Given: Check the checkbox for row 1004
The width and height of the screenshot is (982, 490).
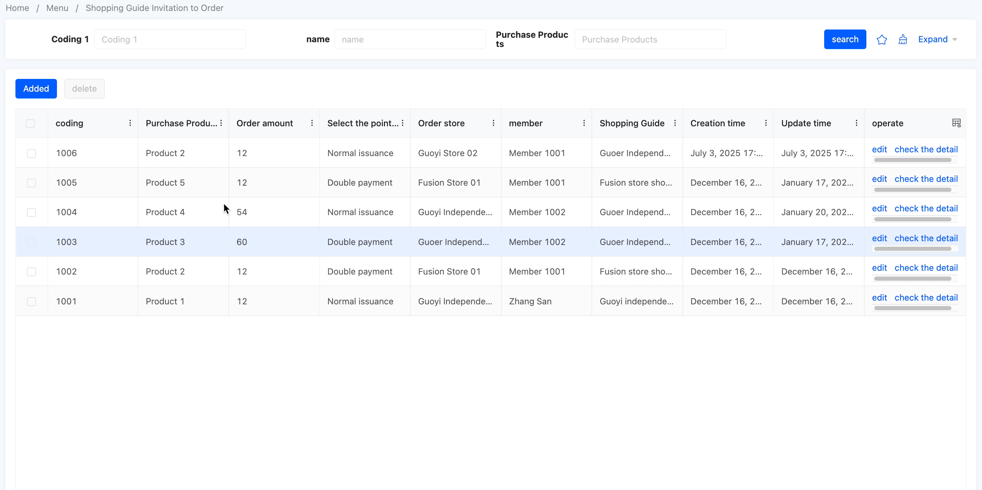Looking at the screenshot, I should click(31, 212).
